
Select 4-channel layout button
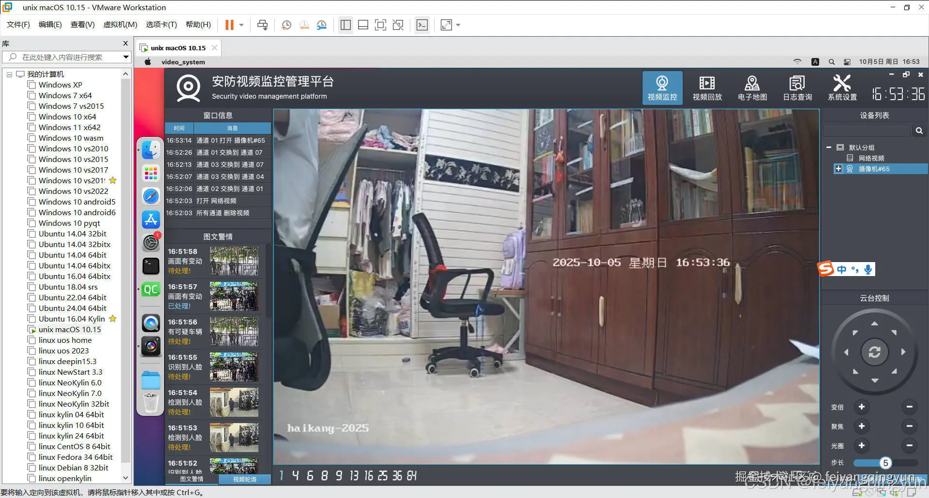tap(295, 476)
